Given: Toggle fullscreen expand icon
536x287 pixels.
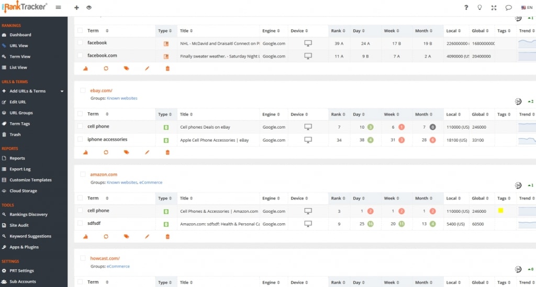Looking at the screenshot, I should 494,7.
